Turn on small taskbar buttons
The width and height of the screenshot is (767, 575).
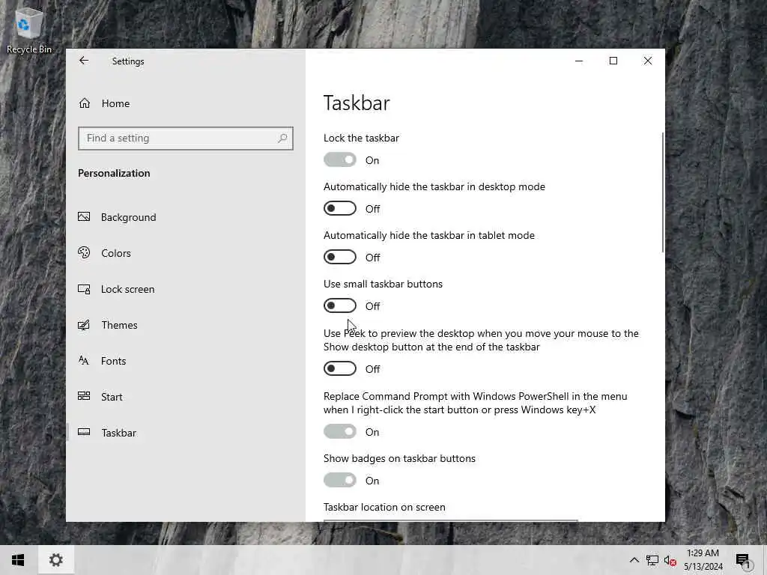click(x=340, y=305)
